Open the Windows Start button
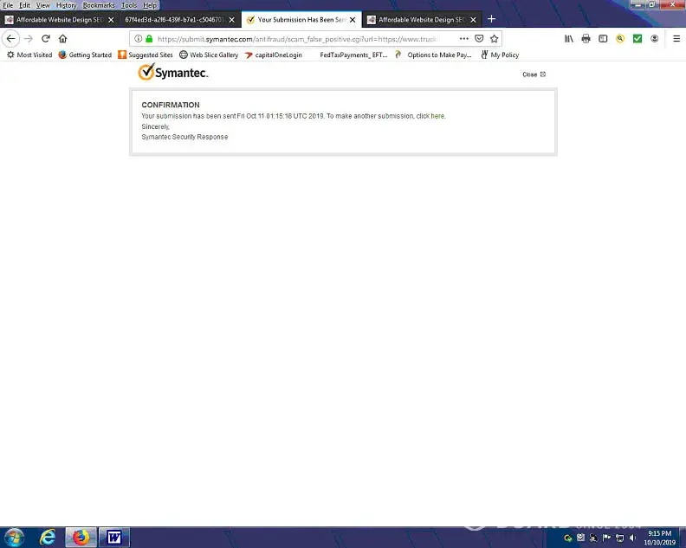686x548 pixels. [x=14, y=537]
